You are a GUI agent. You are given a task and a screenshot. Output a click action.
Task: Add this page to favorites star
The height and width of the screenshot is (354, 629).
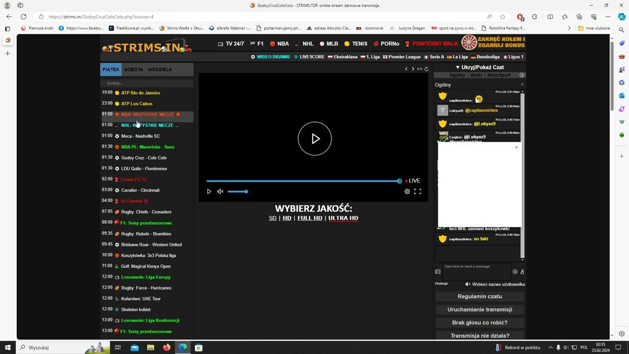tap(502, 17)
